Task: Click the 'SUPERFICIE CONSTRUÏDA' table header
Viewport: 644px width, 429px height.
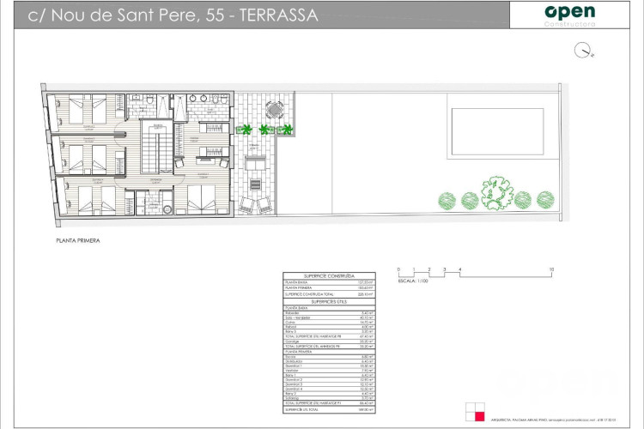Action: (x=331, y=275)
